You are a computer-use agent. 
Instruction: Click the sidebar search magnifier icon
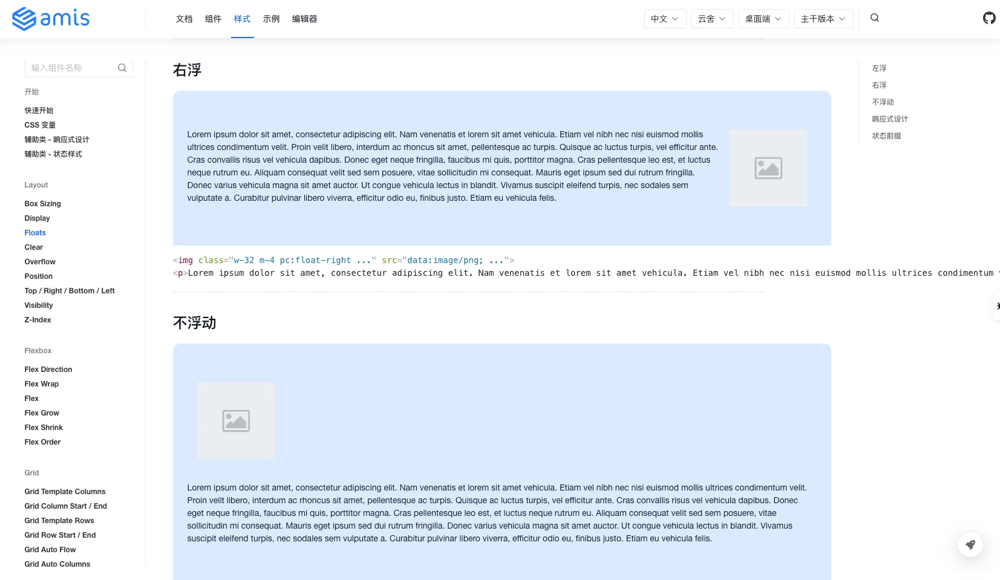[122, 68]
